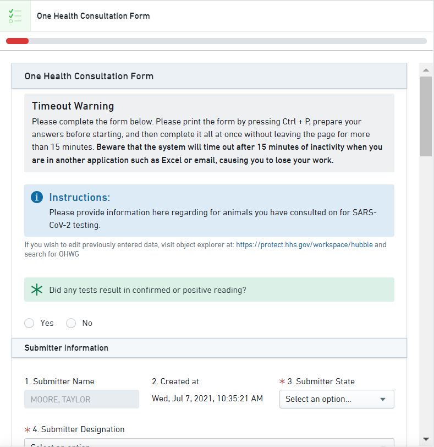Select Yes for confirmed positive test
The height and width of the screenshot is (447, 434).
[x=30, y=323]
